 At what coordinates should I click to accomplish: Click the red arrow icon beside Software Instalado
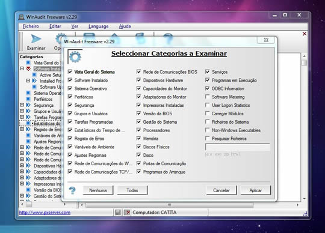pyautogui.click(x=28, y=68)
